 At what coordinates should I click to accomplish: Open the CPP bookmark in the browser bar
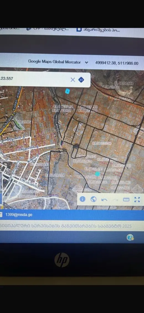pos(48,29)
